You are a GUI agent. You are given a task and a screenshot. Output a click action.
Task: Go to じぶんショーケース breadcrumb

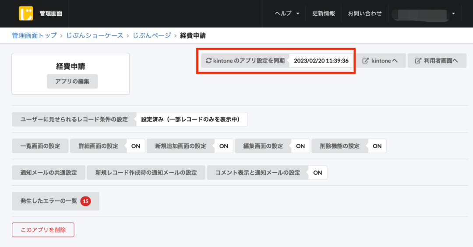coord(95,35)
